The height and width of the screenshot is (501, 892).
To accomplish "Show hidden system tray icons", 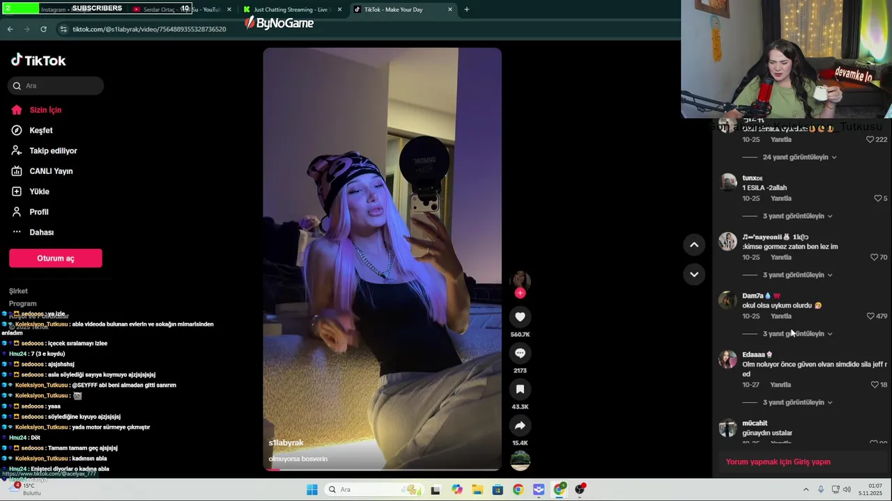I will point(806,490).
